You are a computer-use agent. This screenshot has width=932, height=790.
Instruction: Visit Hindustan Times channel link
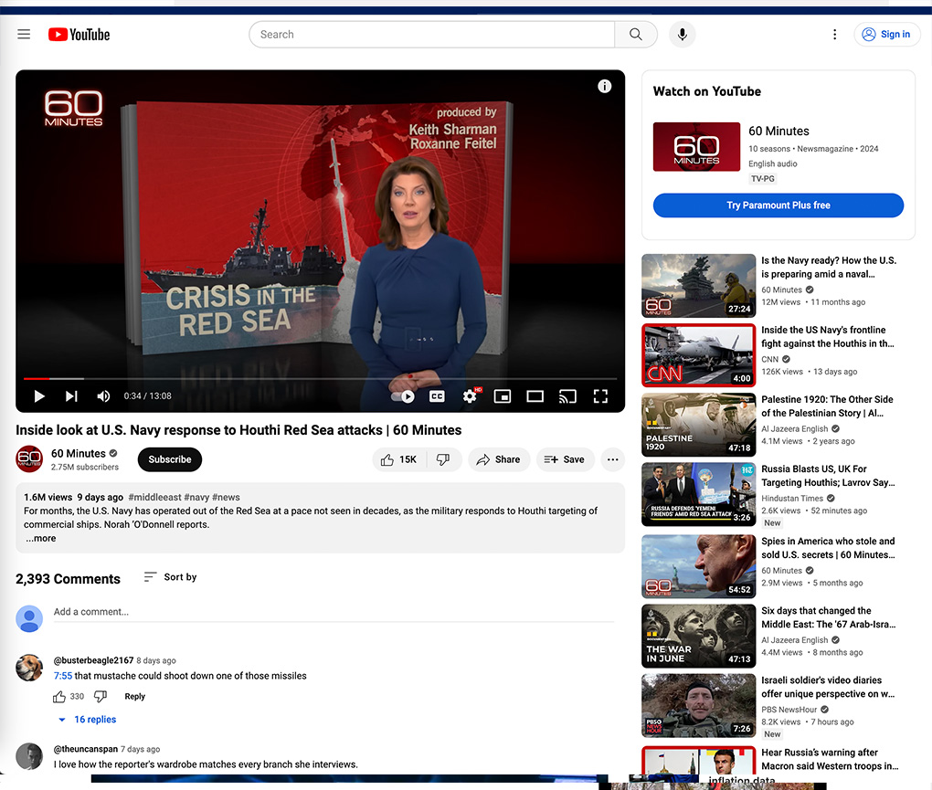792,499
